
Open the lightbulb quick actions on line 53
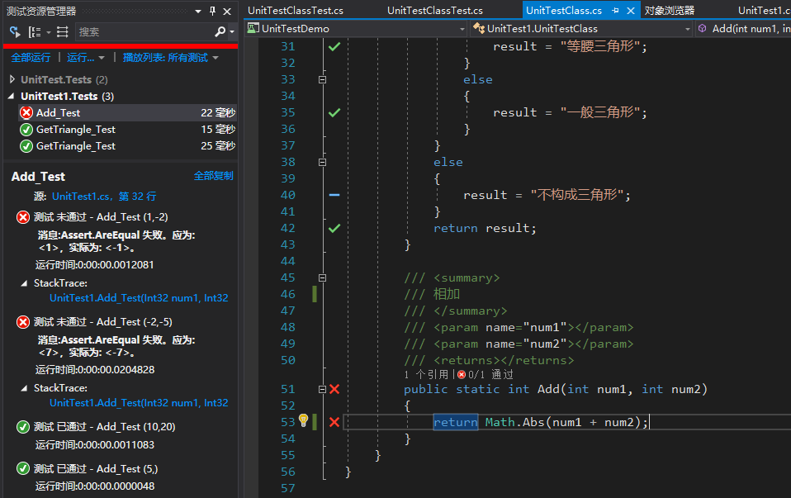[x=303, y=420]
